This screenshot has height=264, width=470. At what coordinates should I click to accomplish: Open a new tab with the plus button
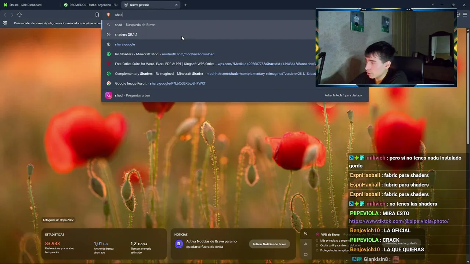tap(185, 5)
